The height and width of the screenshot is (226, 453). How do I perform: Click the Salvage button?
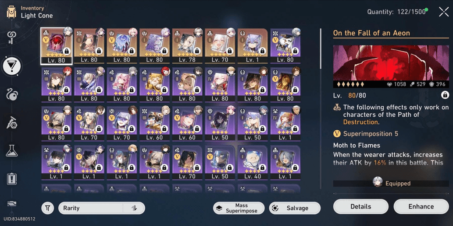coord(295,208)
